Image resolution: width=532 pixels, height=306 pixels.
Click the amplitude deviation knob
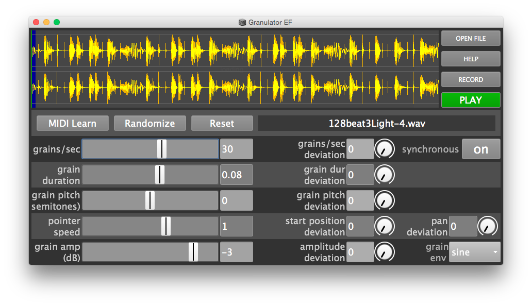click(x=385, y=252)
